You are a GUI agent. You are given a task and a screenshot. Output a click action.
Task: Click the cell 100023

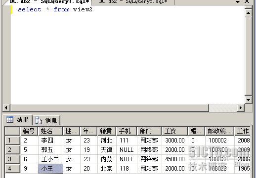point(219,169)
